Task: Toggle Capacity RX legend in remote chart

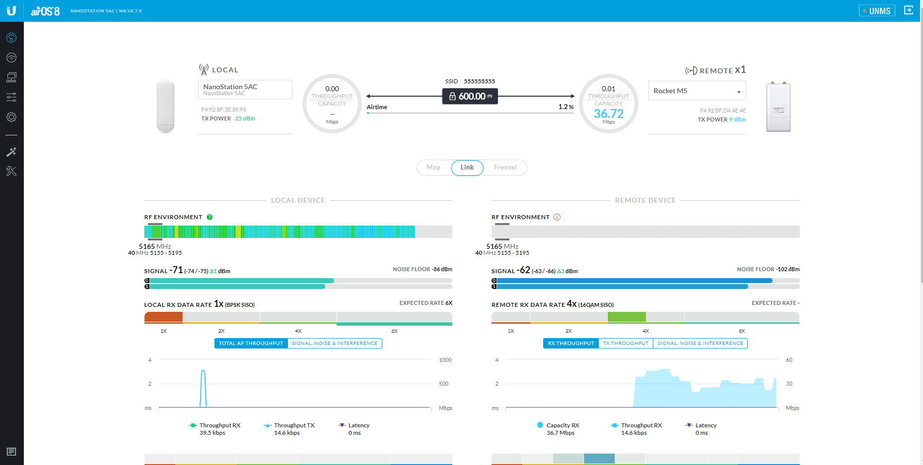Action: coord(559,429)
